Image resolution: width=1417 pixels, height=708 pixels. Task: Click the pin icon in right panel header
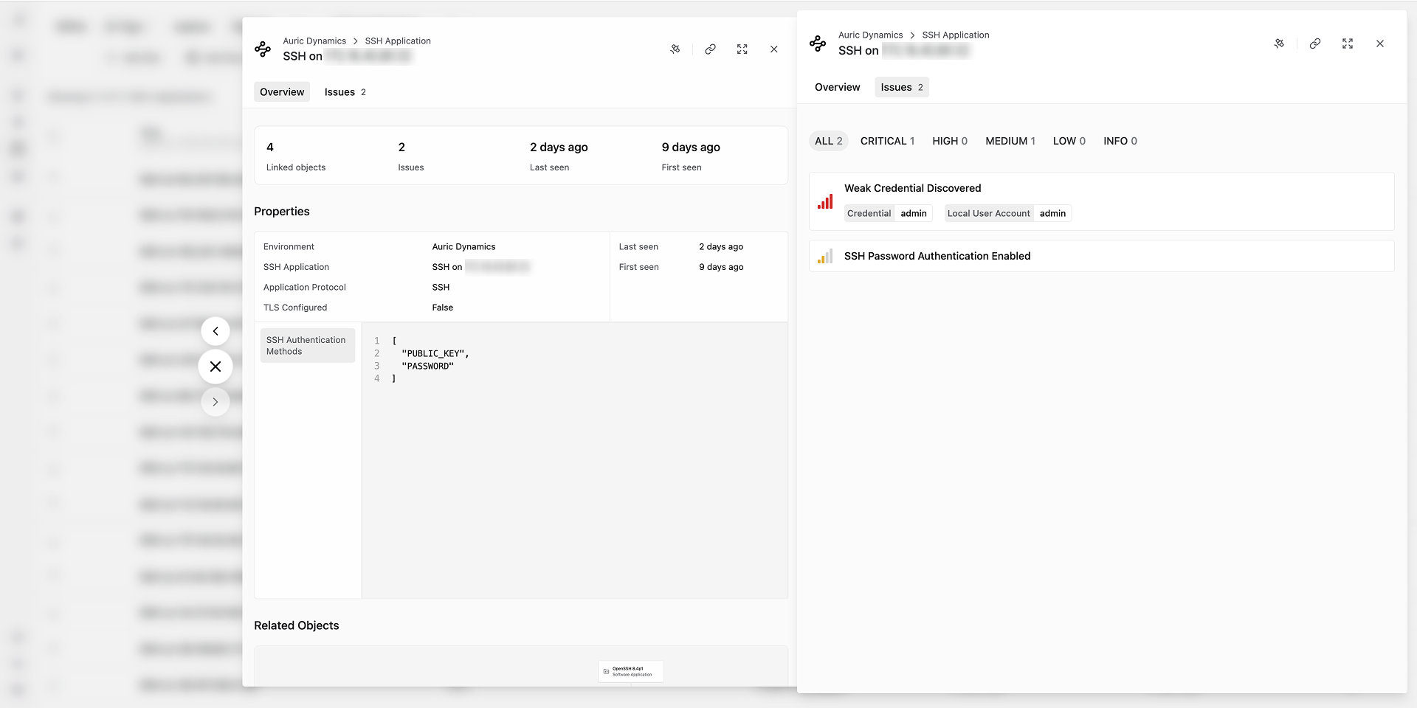1279,44
